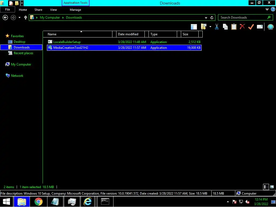The height and width of the screenshot is (207, 276).
Task: Sort by the Type column header
Action: point(163,34)
